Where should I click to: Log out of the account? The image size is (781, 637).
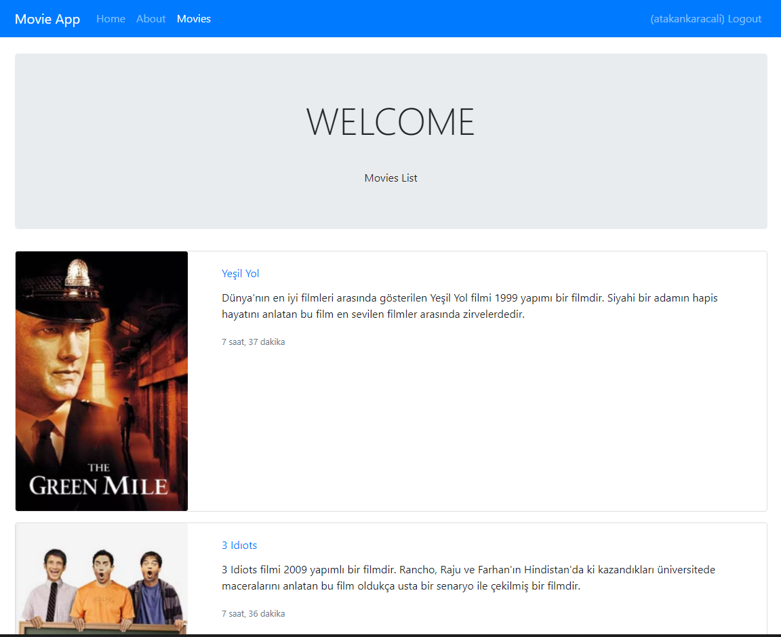[x=744, y=18]
